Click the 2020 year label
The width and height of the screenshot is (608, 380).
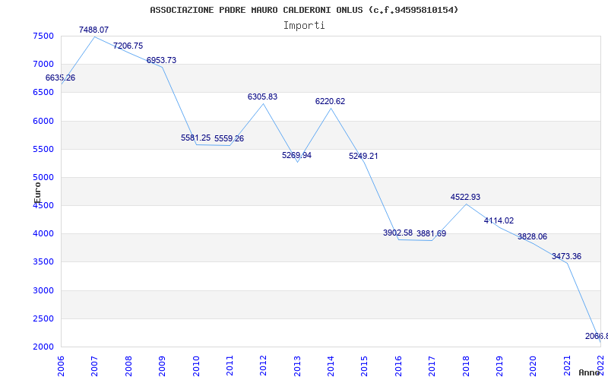[534, 366]
